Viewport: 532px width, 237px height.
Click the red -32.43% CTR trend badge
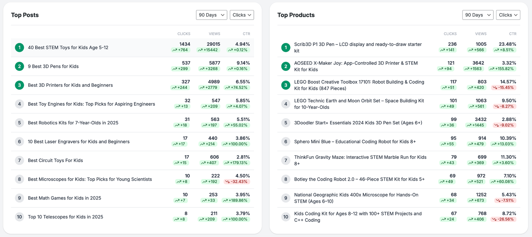click(x=236, y=182)
